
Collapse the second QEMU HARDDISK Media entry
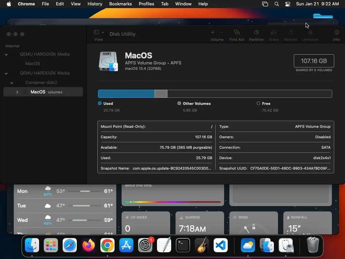pos(6,73)
